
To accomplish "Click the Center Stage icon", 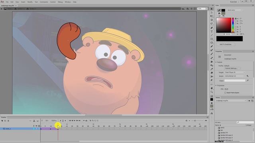I will pyautogui.click(x=191, y=9).
